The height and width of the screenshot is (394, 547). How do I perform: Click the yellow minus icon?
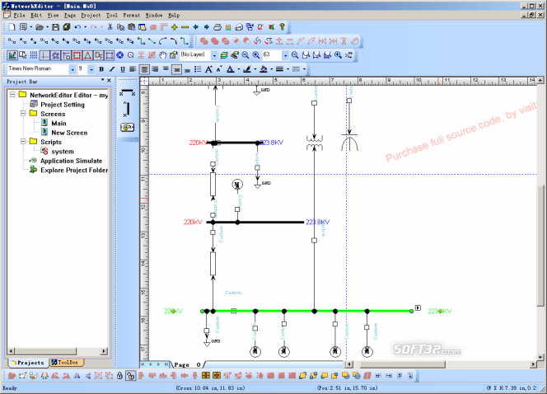click(x=185, y=27)
